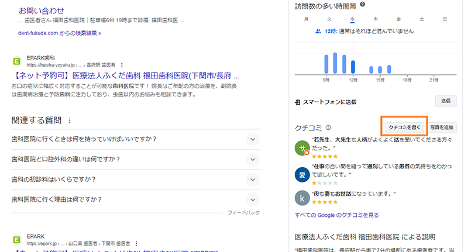Select the 金 day tab
The width and height of the screenshot is (468, 252).
[399, 19]
